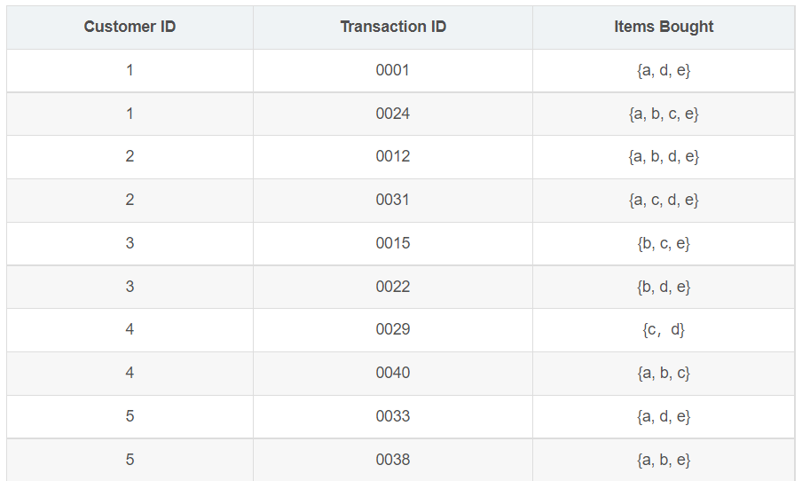Click the {a, c, d, e} items cell
The width and height of the screenshot is (802, 481).
(664, 200)
